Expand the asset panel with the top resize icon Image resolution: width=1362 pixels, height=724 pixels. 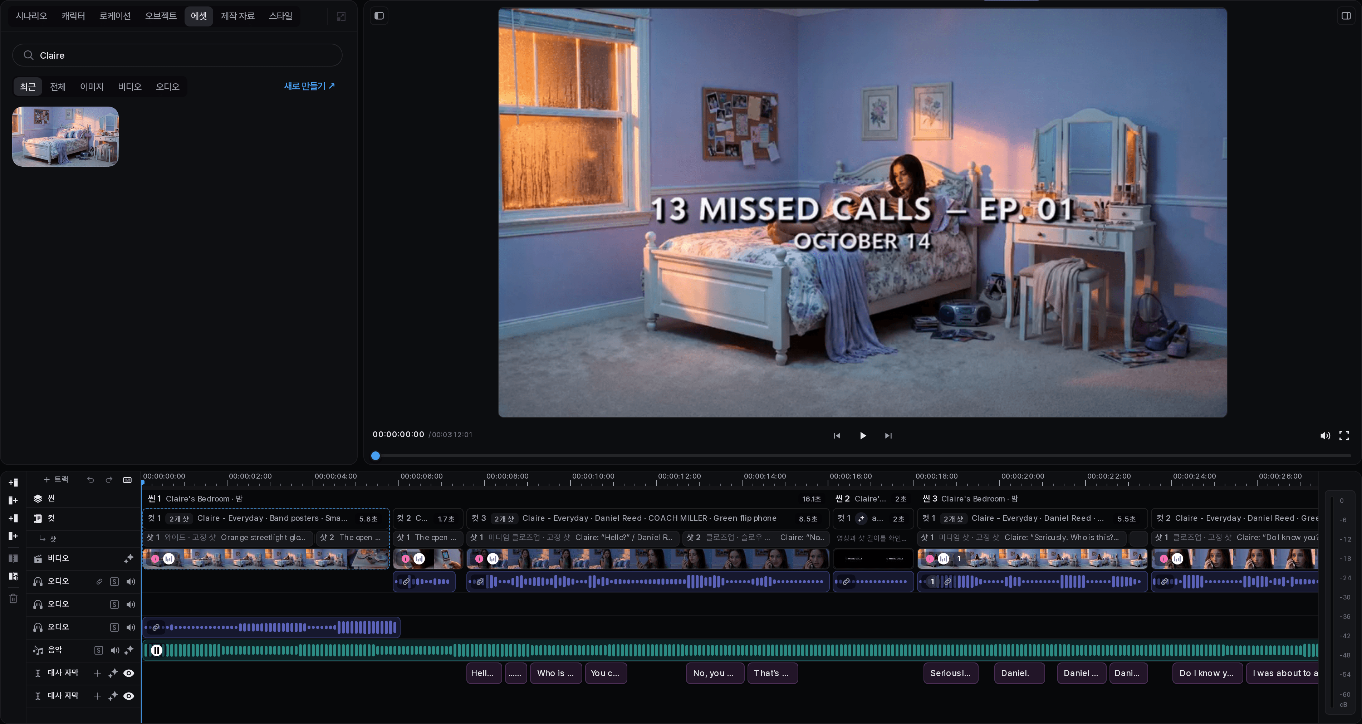pos(341,16)
